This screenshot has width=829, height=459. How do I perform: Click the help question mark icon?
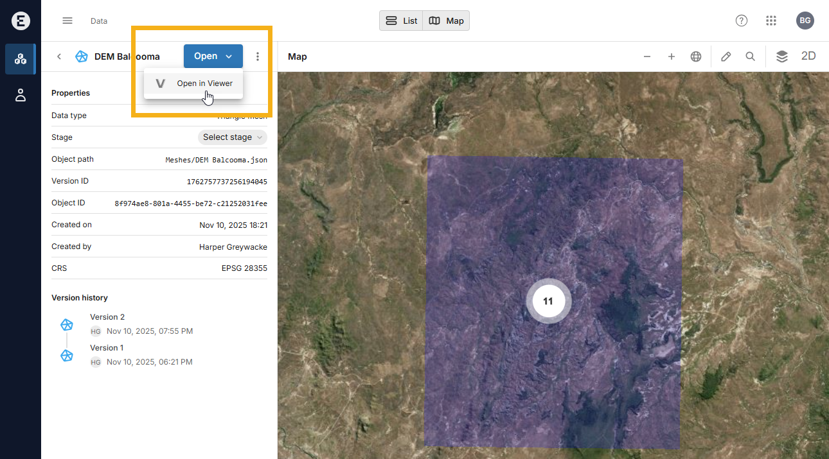(742, 21)
